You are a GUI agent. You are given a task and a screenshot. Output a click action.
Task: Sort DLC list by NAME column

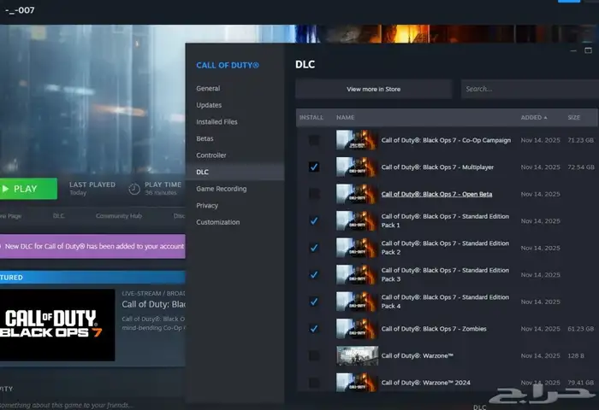coord(346,118)
